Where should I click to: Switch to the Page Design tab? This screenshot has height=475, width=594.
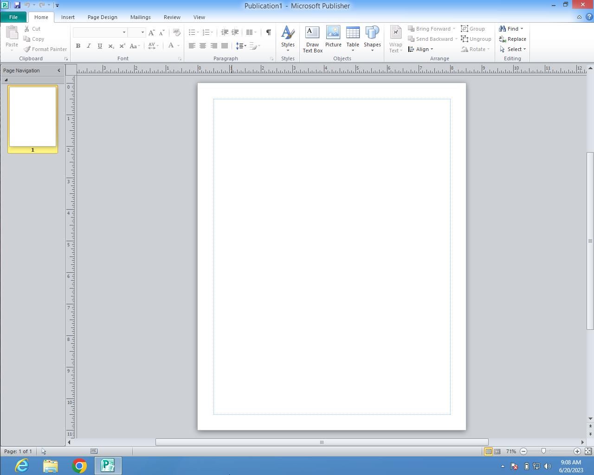(x=102, y=17)
